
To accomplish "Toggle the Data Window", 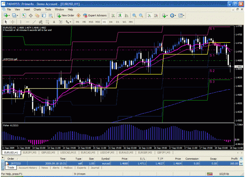I will point(31,15).
